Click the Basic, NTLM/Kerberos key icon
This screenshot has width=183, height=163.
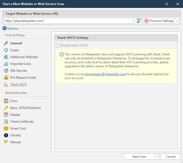pyautogui.click(x=6, y=108)
